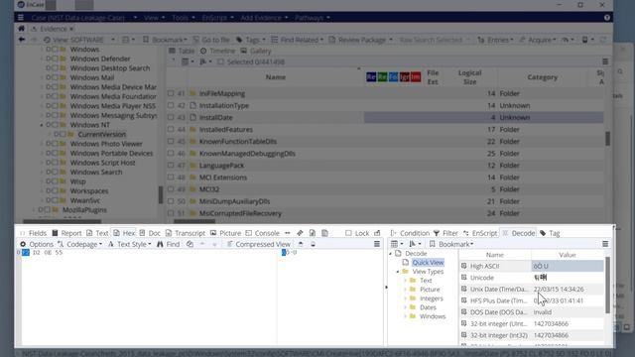The image size is (635, 357).
Task: Click the more views ellipsis icon
Action: [x=288, y=233]
